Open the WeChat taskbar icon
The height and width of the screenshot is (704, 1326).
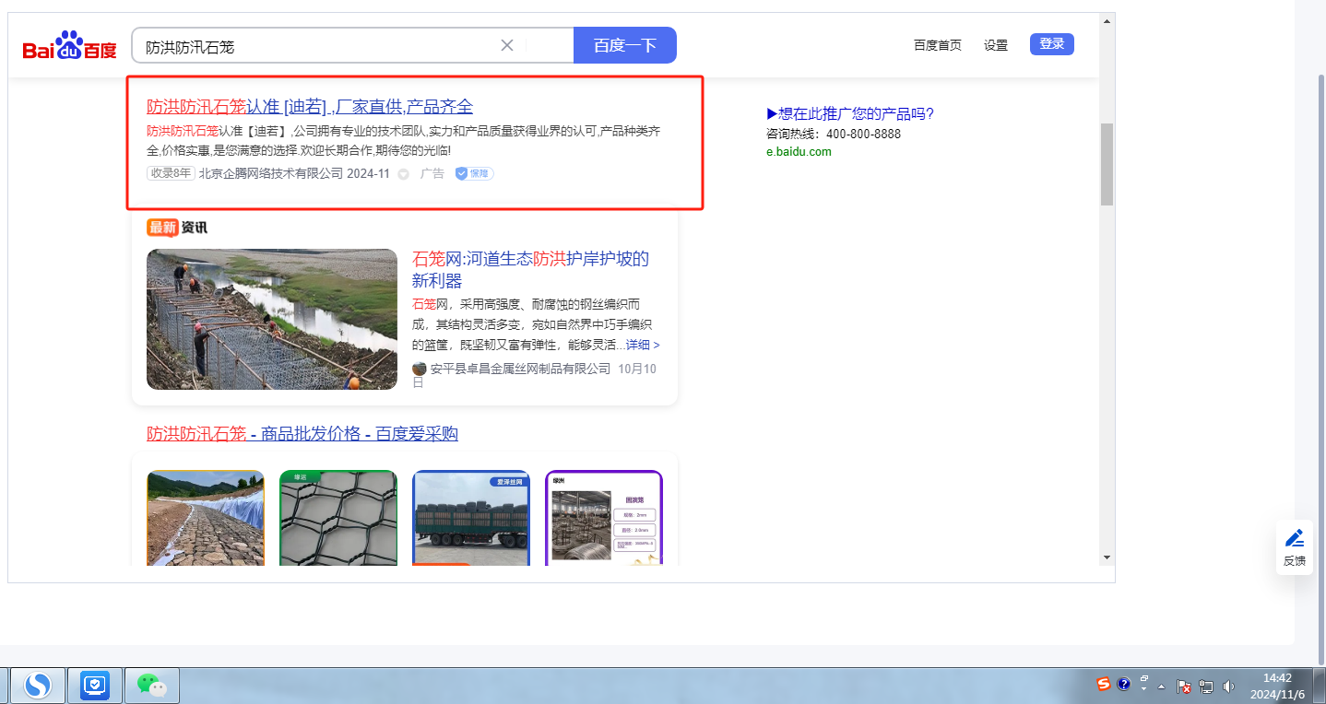pyautogui.click(x=151, y=685)
